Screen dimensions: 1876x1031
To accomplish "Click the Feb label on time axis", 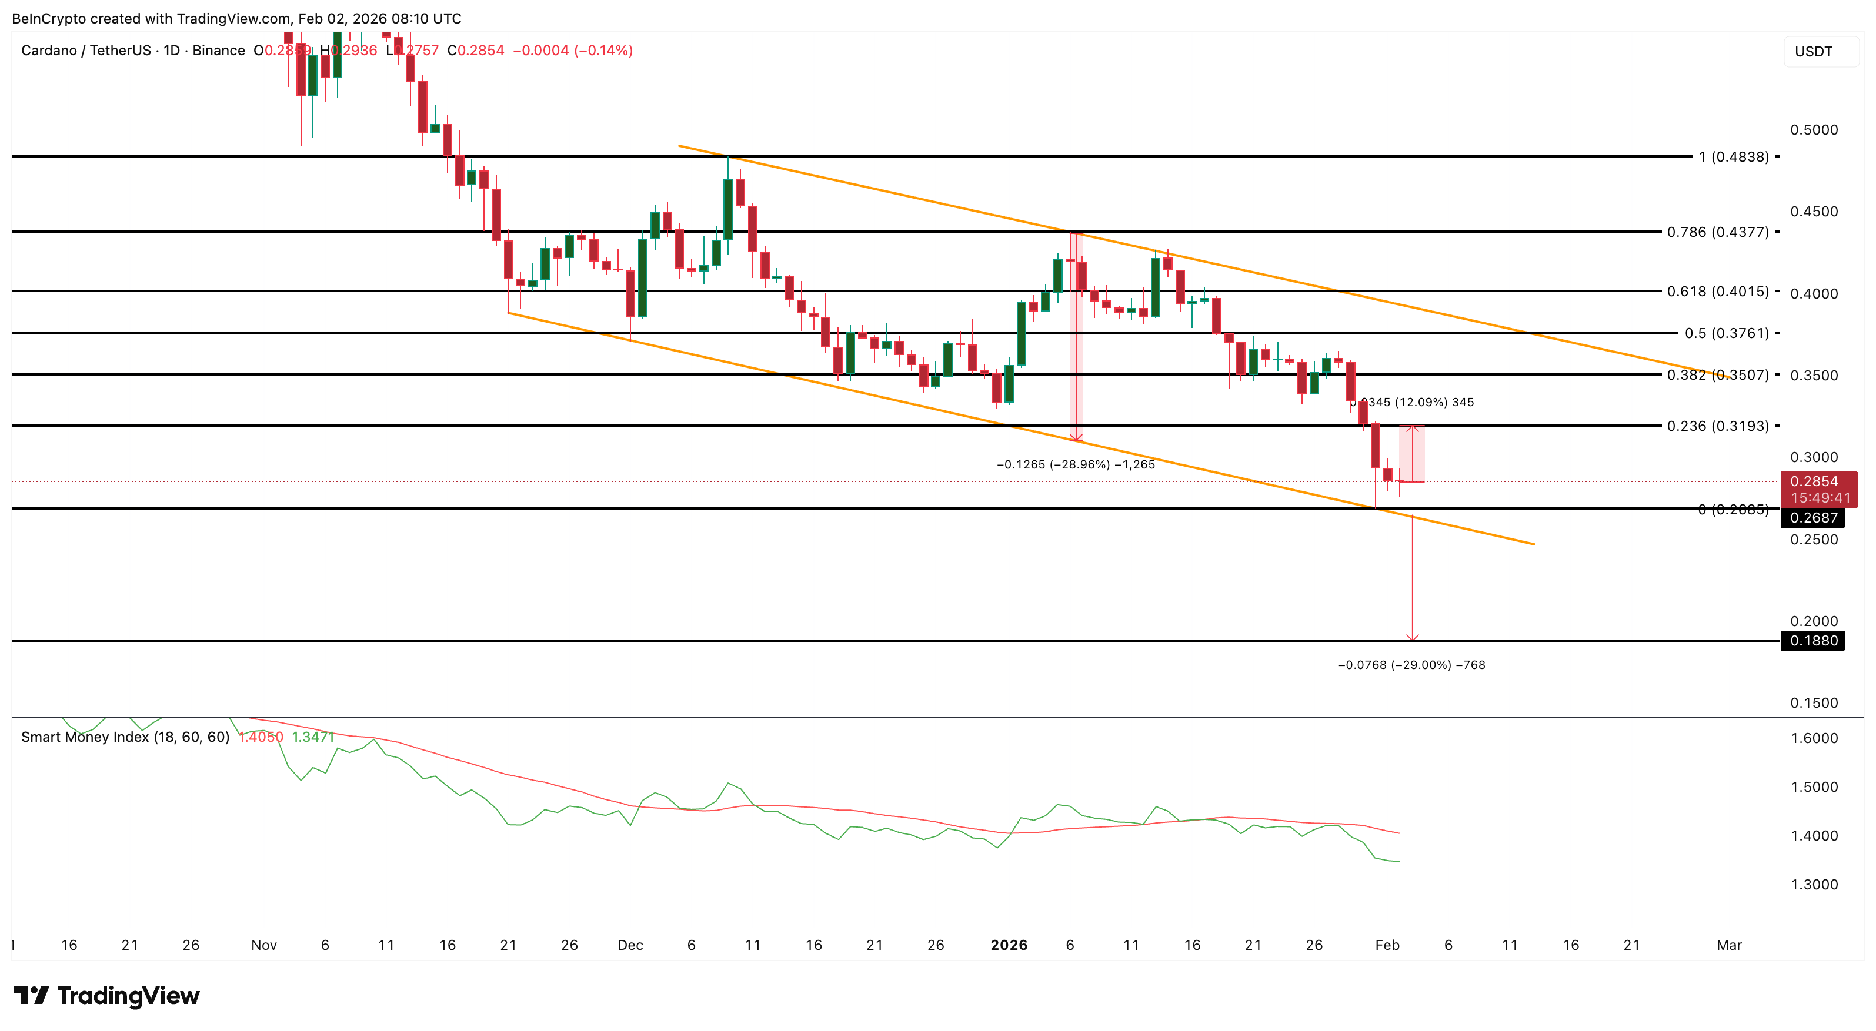I will point(1387,945).
